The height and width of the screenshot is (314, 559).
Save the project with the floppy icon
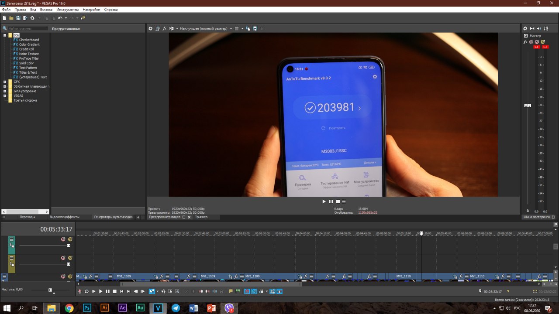tap(18, 18)
